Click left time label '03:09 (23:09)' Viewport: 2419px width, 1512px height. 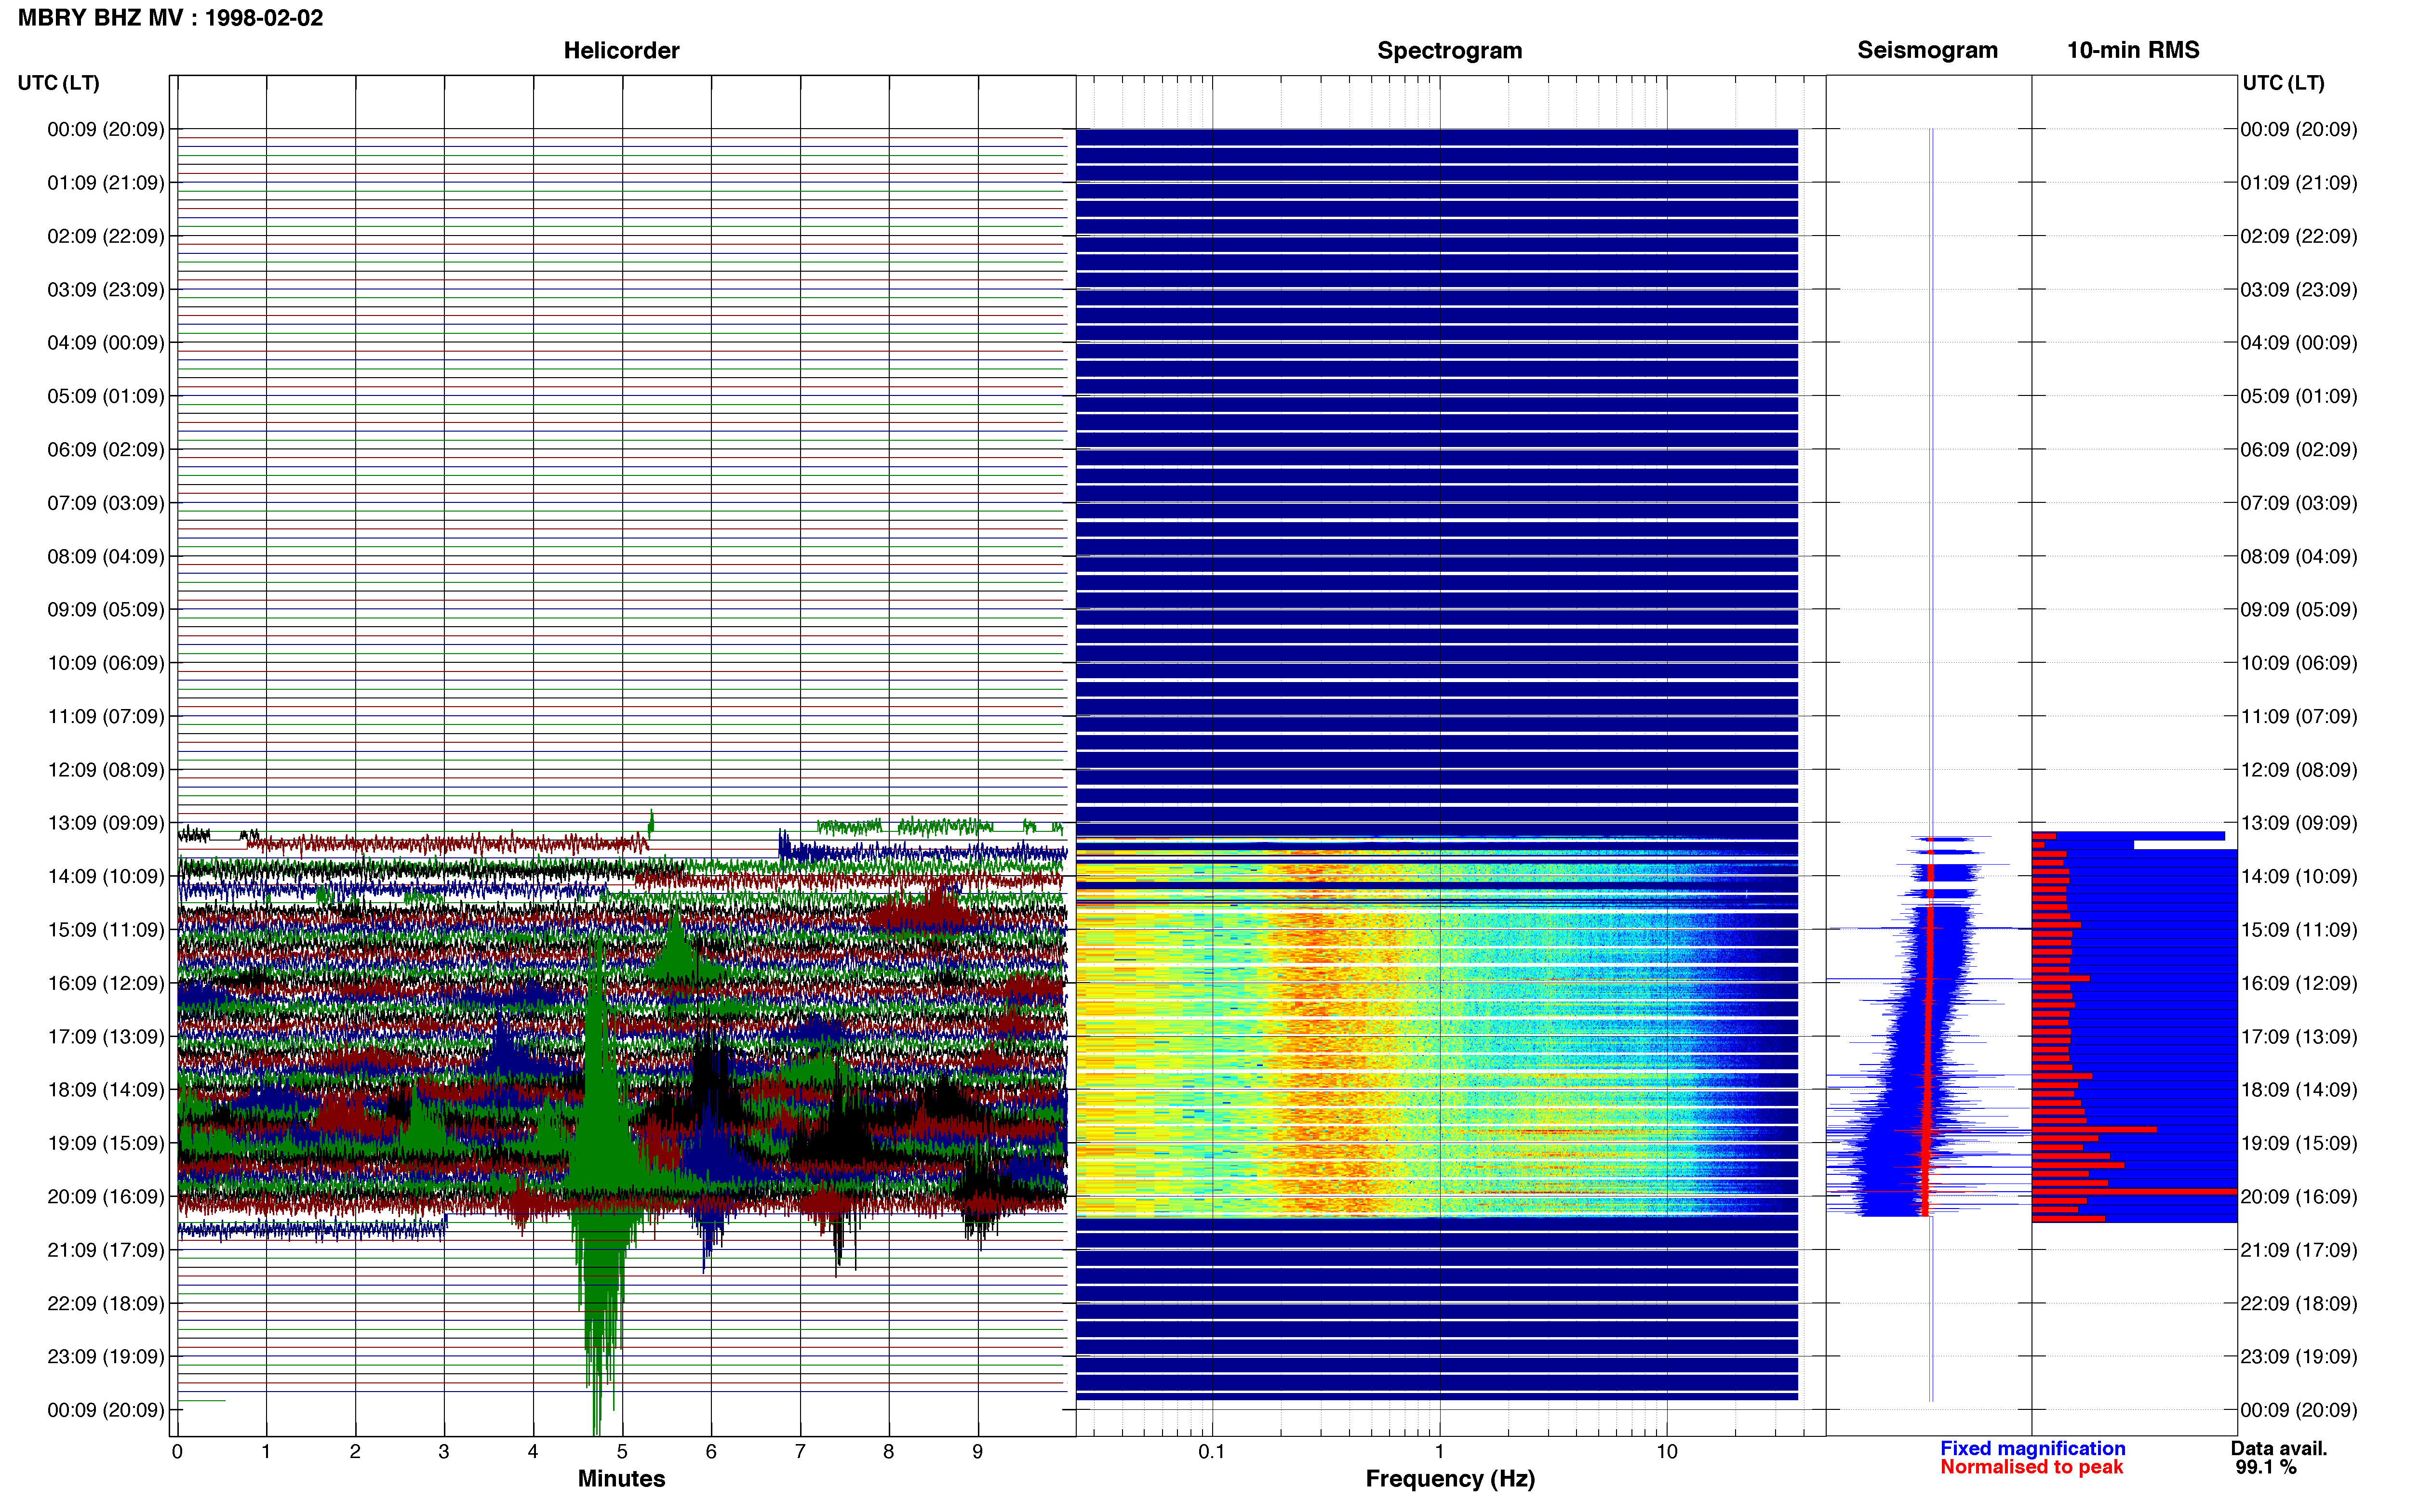tap(106, 290)
